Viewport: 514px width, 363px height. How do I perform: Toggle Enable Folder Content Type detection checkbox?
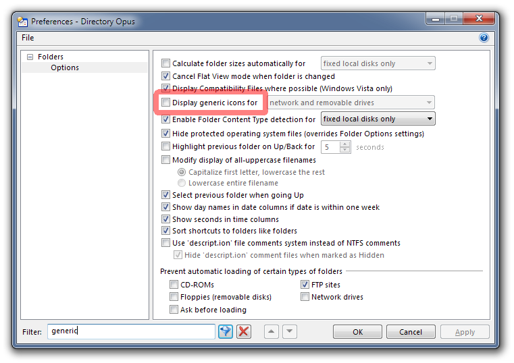coord(166,119)
